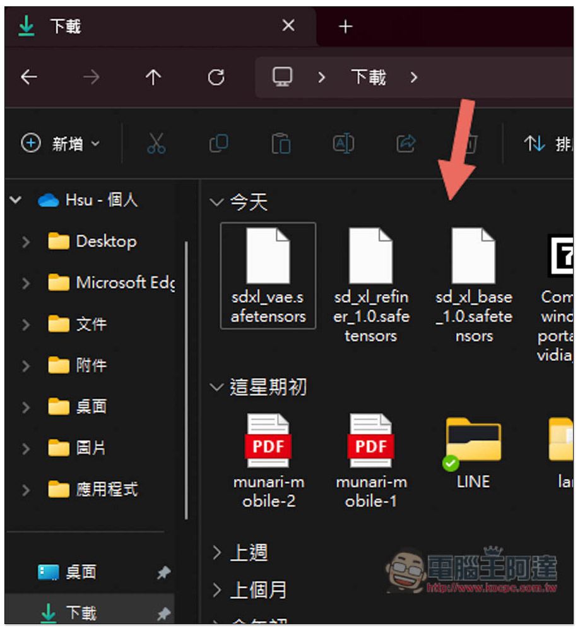Screen dimensions: 578x631
Task: Go back with the left arrow button
Action: click(x=29, y=76)
